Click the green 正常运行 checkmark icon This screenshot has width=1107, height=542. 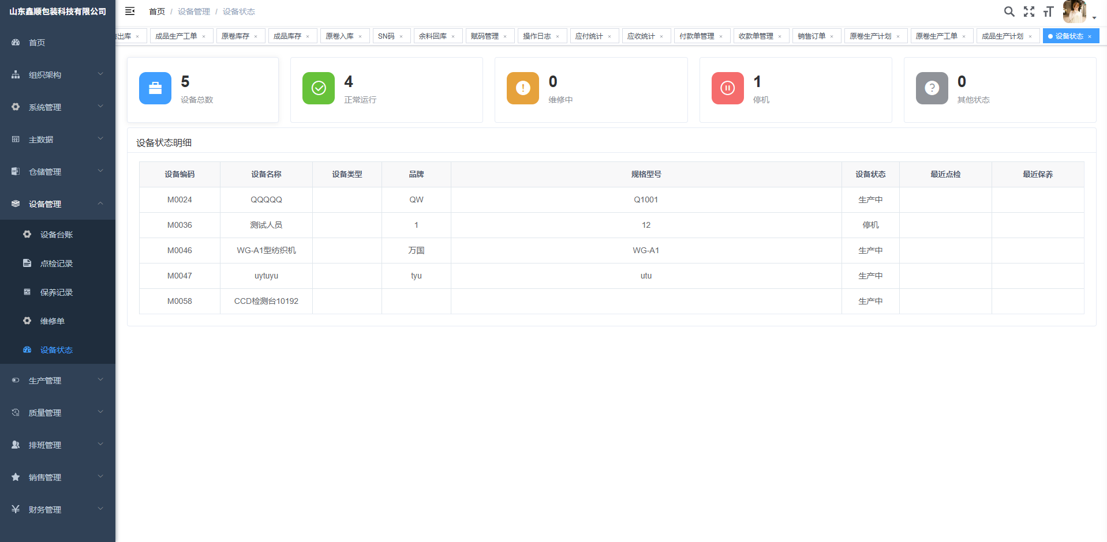(x=319, y=88)
